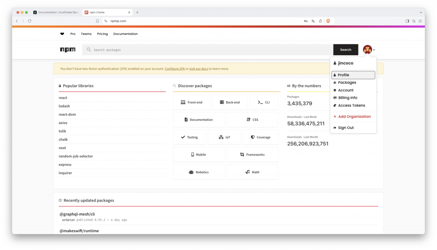Click the black Search button
The width and height of the screenshot is (437, 250).
tap(346, 50)
